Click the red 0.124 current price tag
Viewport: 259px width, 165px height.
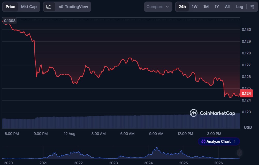tap(246, 94)
